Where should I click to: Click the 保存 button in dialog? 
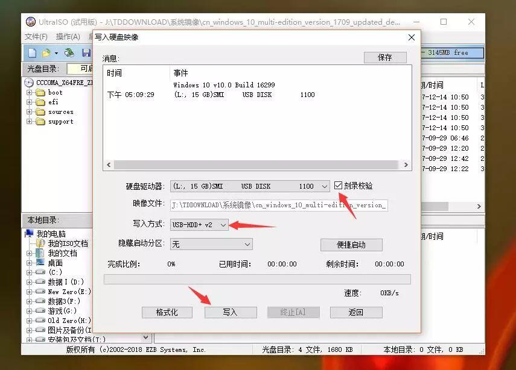(x=385, y=57)
